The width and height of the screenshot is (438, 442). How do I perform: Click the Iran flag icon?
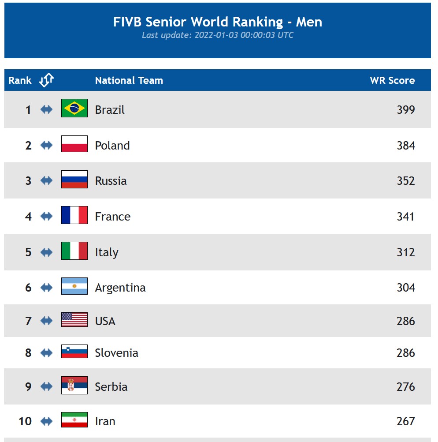pyautogui.click(x=74, y=420)
